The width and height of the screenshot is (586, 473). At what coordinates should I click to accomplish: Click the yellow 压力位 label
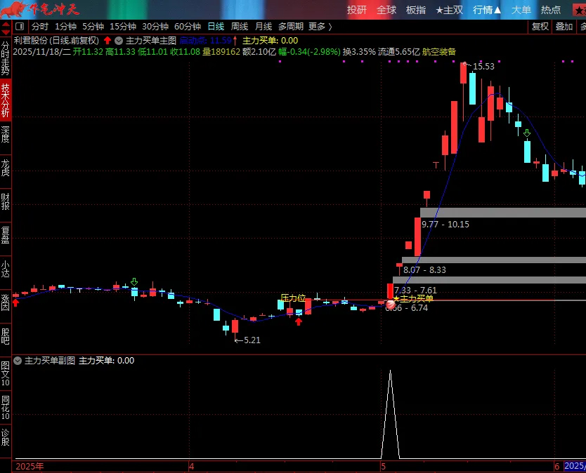pos(293,298)
